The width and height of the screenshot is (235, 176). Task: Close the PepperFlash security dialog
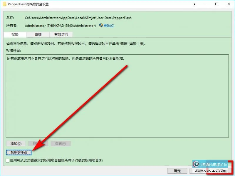229,4
